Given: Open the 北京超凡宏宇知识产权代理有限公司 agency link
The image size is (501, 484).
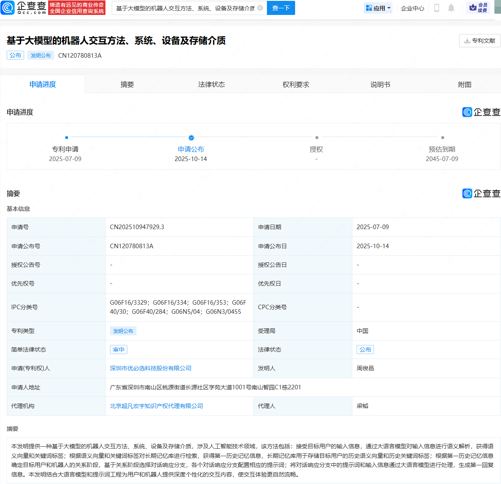Looking at the screenshot, I should coord(156,406).
